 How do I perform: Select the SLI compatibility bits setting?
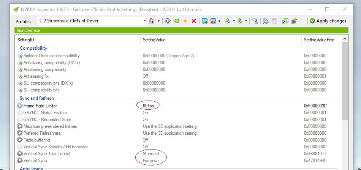pos(41,90)
